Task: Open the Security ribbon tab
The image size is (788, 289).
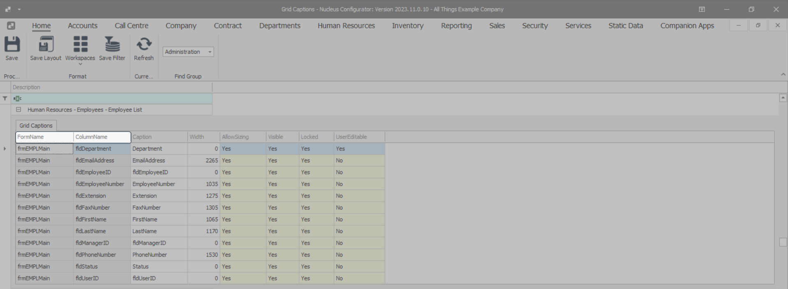Action: pos(535,25)
